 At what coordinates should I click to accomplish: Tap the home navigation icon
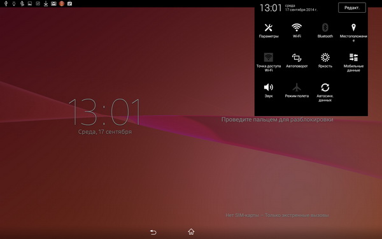(191, 231)
